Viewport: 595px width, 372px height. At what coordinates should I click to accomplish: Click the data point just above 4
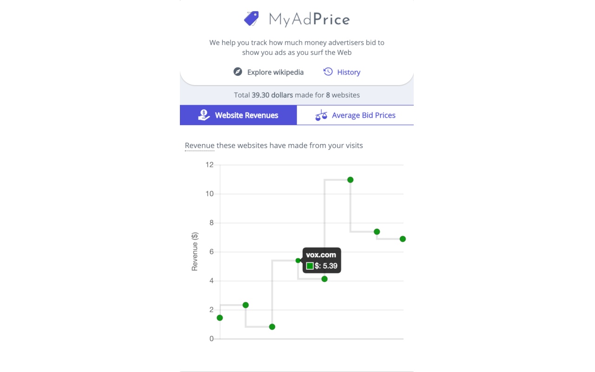click(x=324, y=279)
